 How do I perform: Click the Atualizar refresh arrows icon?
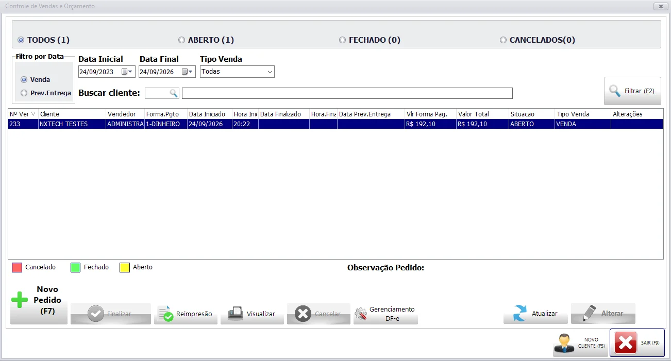[x=521, y=313]
